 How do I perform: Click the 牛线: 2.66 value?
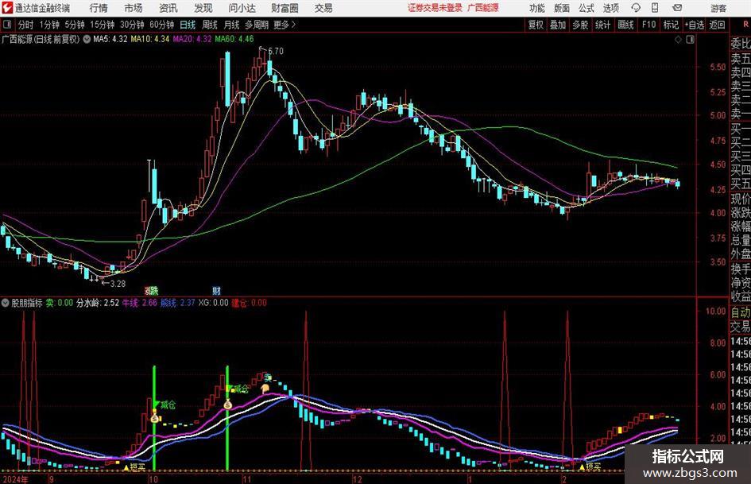pyautogui.click(x=139, y=303)
